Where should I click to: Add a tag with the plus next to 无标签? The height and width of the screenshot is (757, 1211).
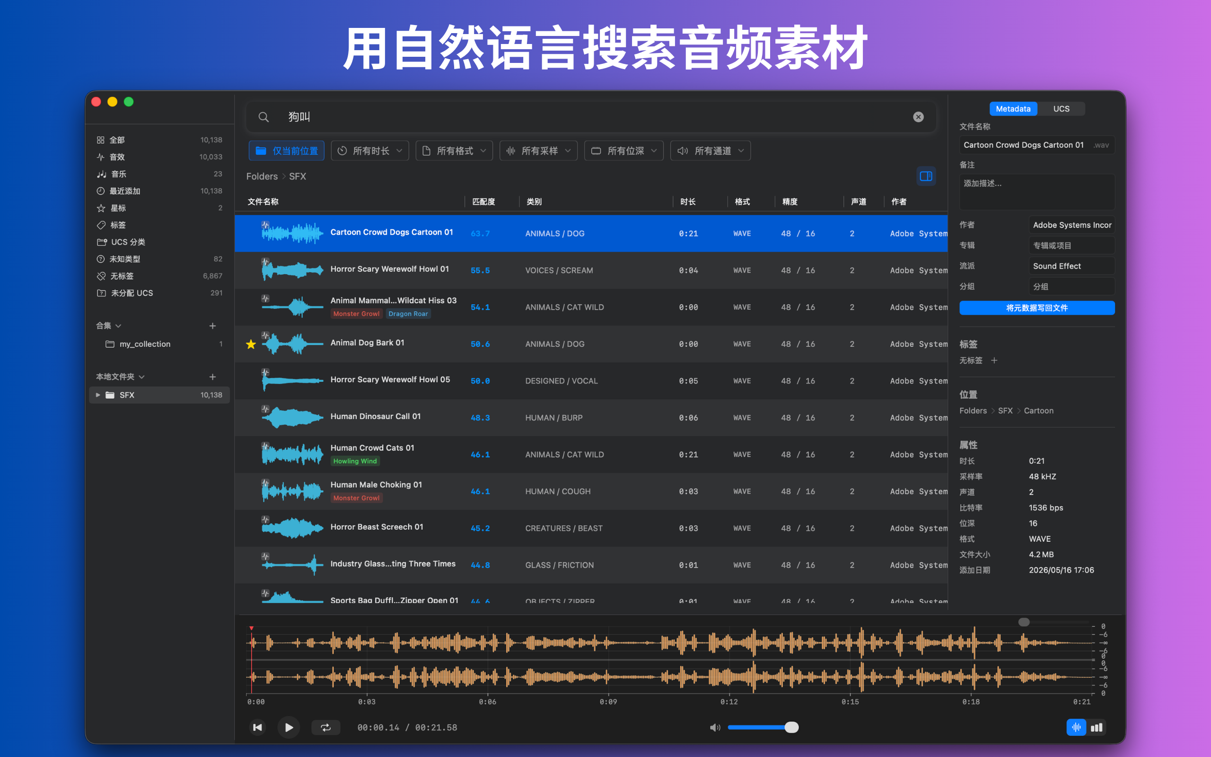click(994, 361)
